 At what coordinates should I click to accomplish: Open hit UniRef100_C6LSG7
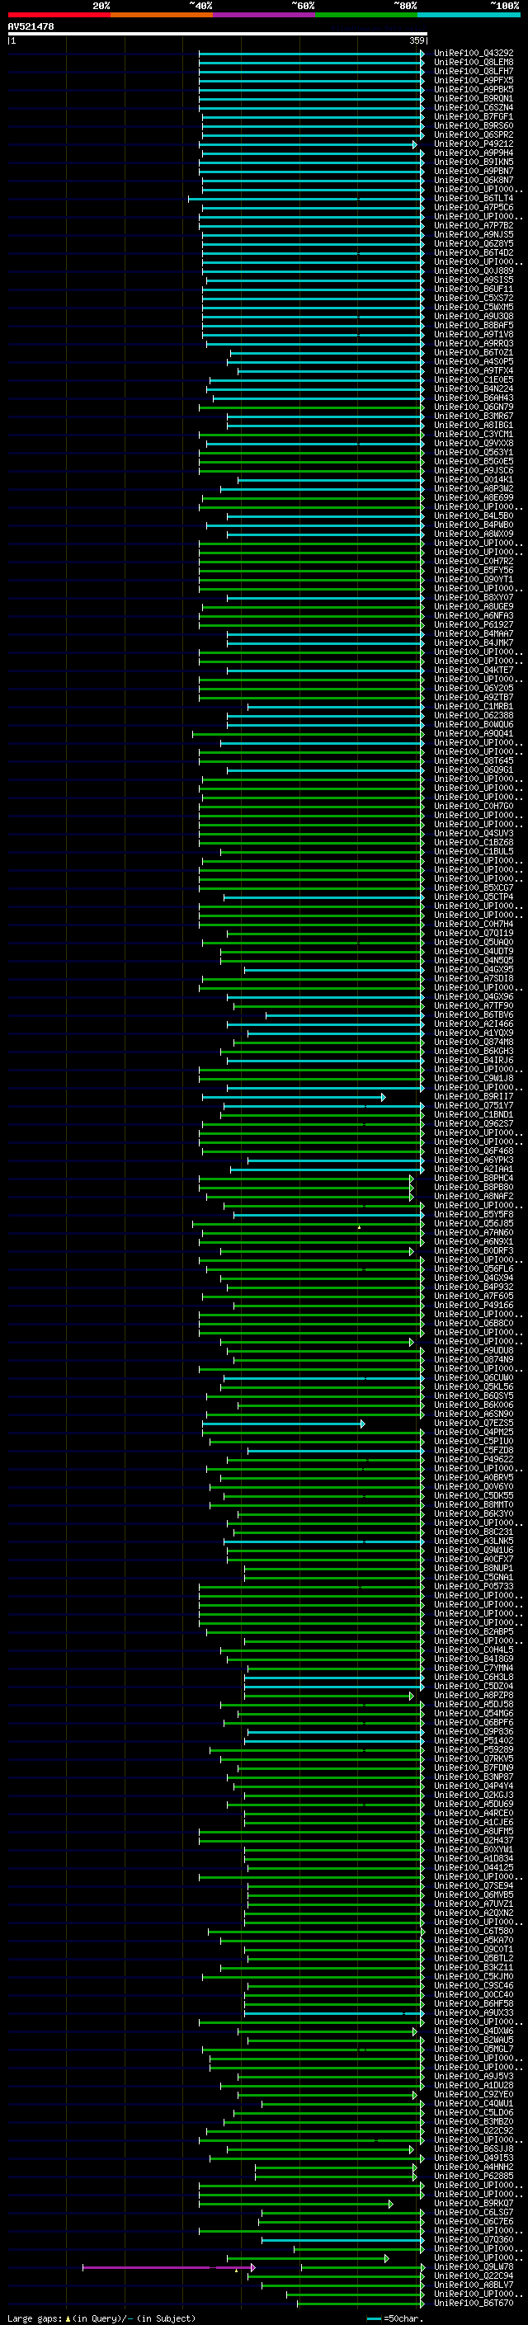point(473,2212)
